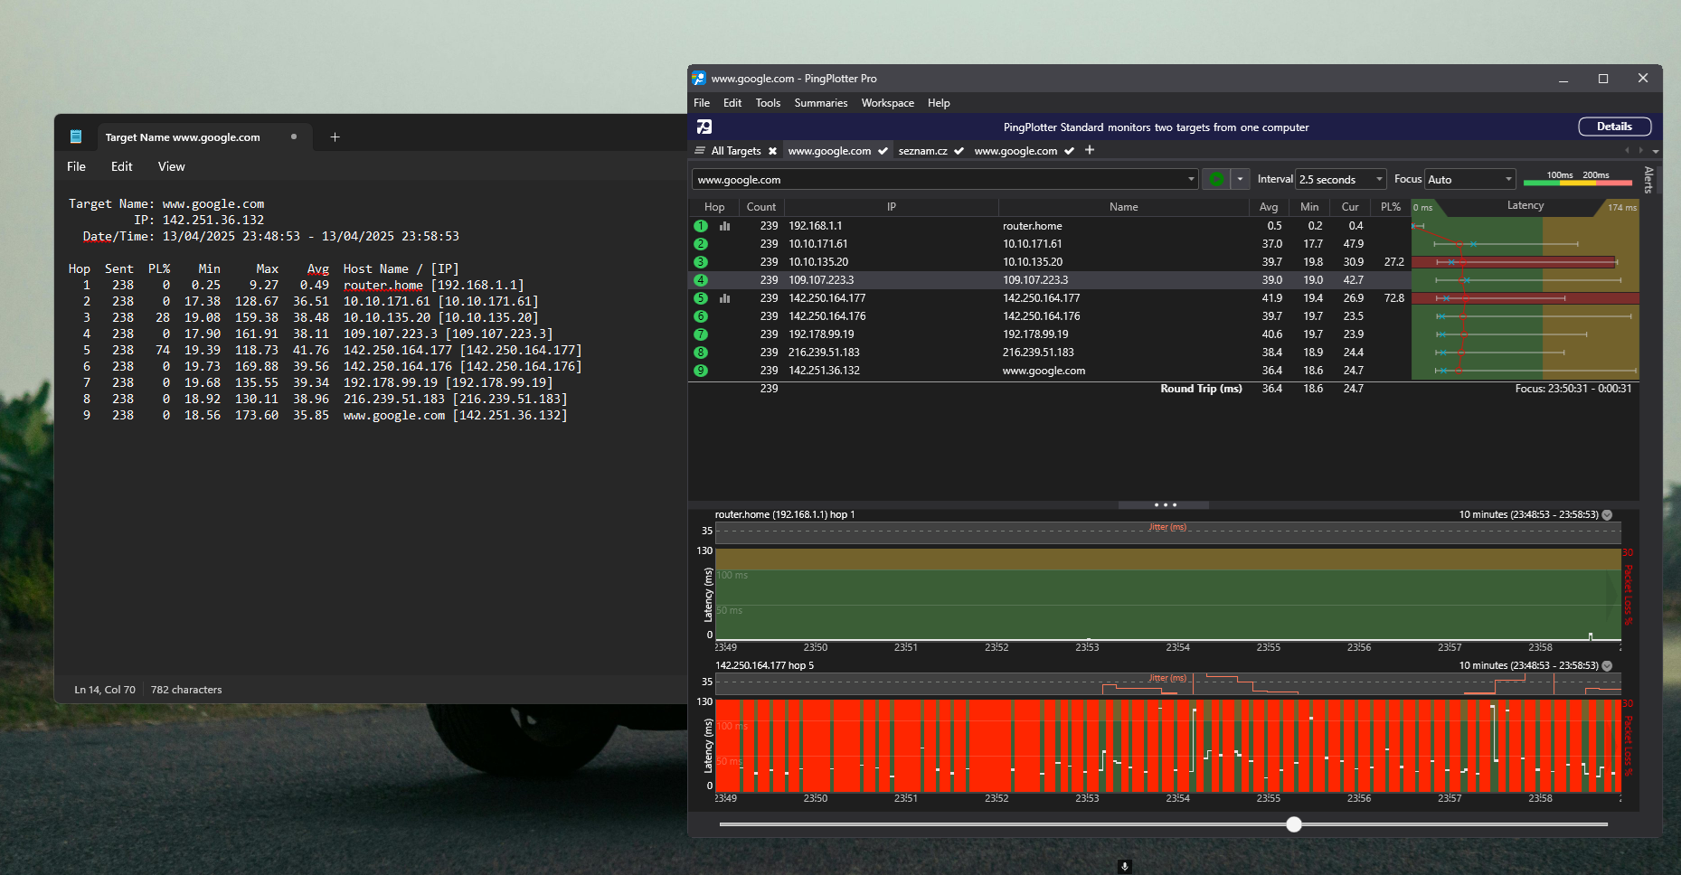
Task: Open the hop 1 timeline graph options chevron
Action: 1607,514
